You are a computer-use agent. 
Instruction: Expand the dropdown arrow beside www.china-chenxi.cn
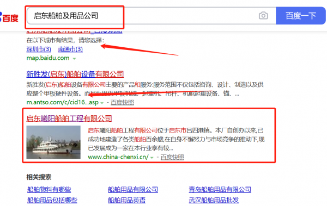point(152,158)
